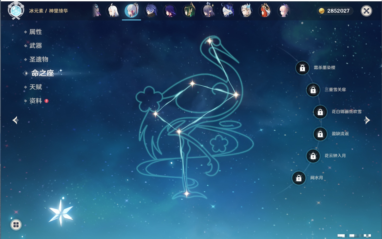Screen dimensions: 382x239
Task: Go to next character with right arrow
Action: [367, 120]
